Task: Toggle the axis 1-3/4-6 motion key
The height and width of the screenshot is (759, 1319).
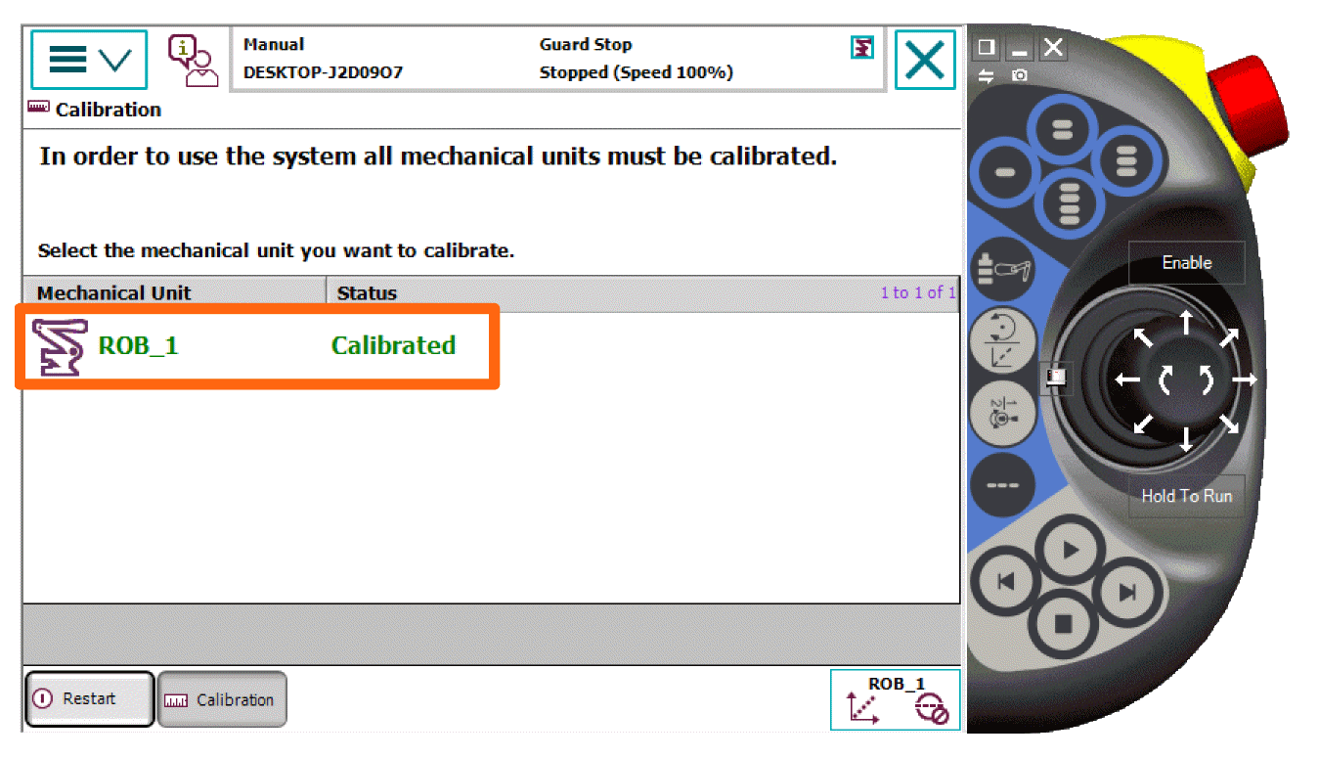Action: click(1002, 413)
